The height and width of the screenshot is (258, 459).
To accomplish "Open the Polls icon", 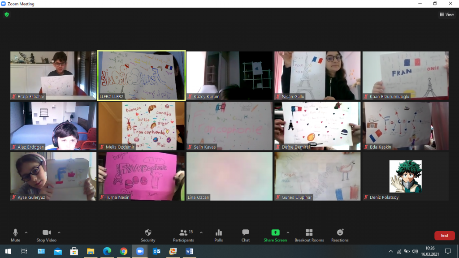I will coord(219,233).
